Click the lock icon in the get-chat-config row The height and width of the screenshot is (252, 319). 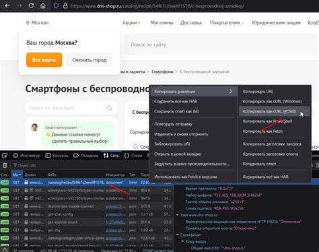[x=26, y=214]
